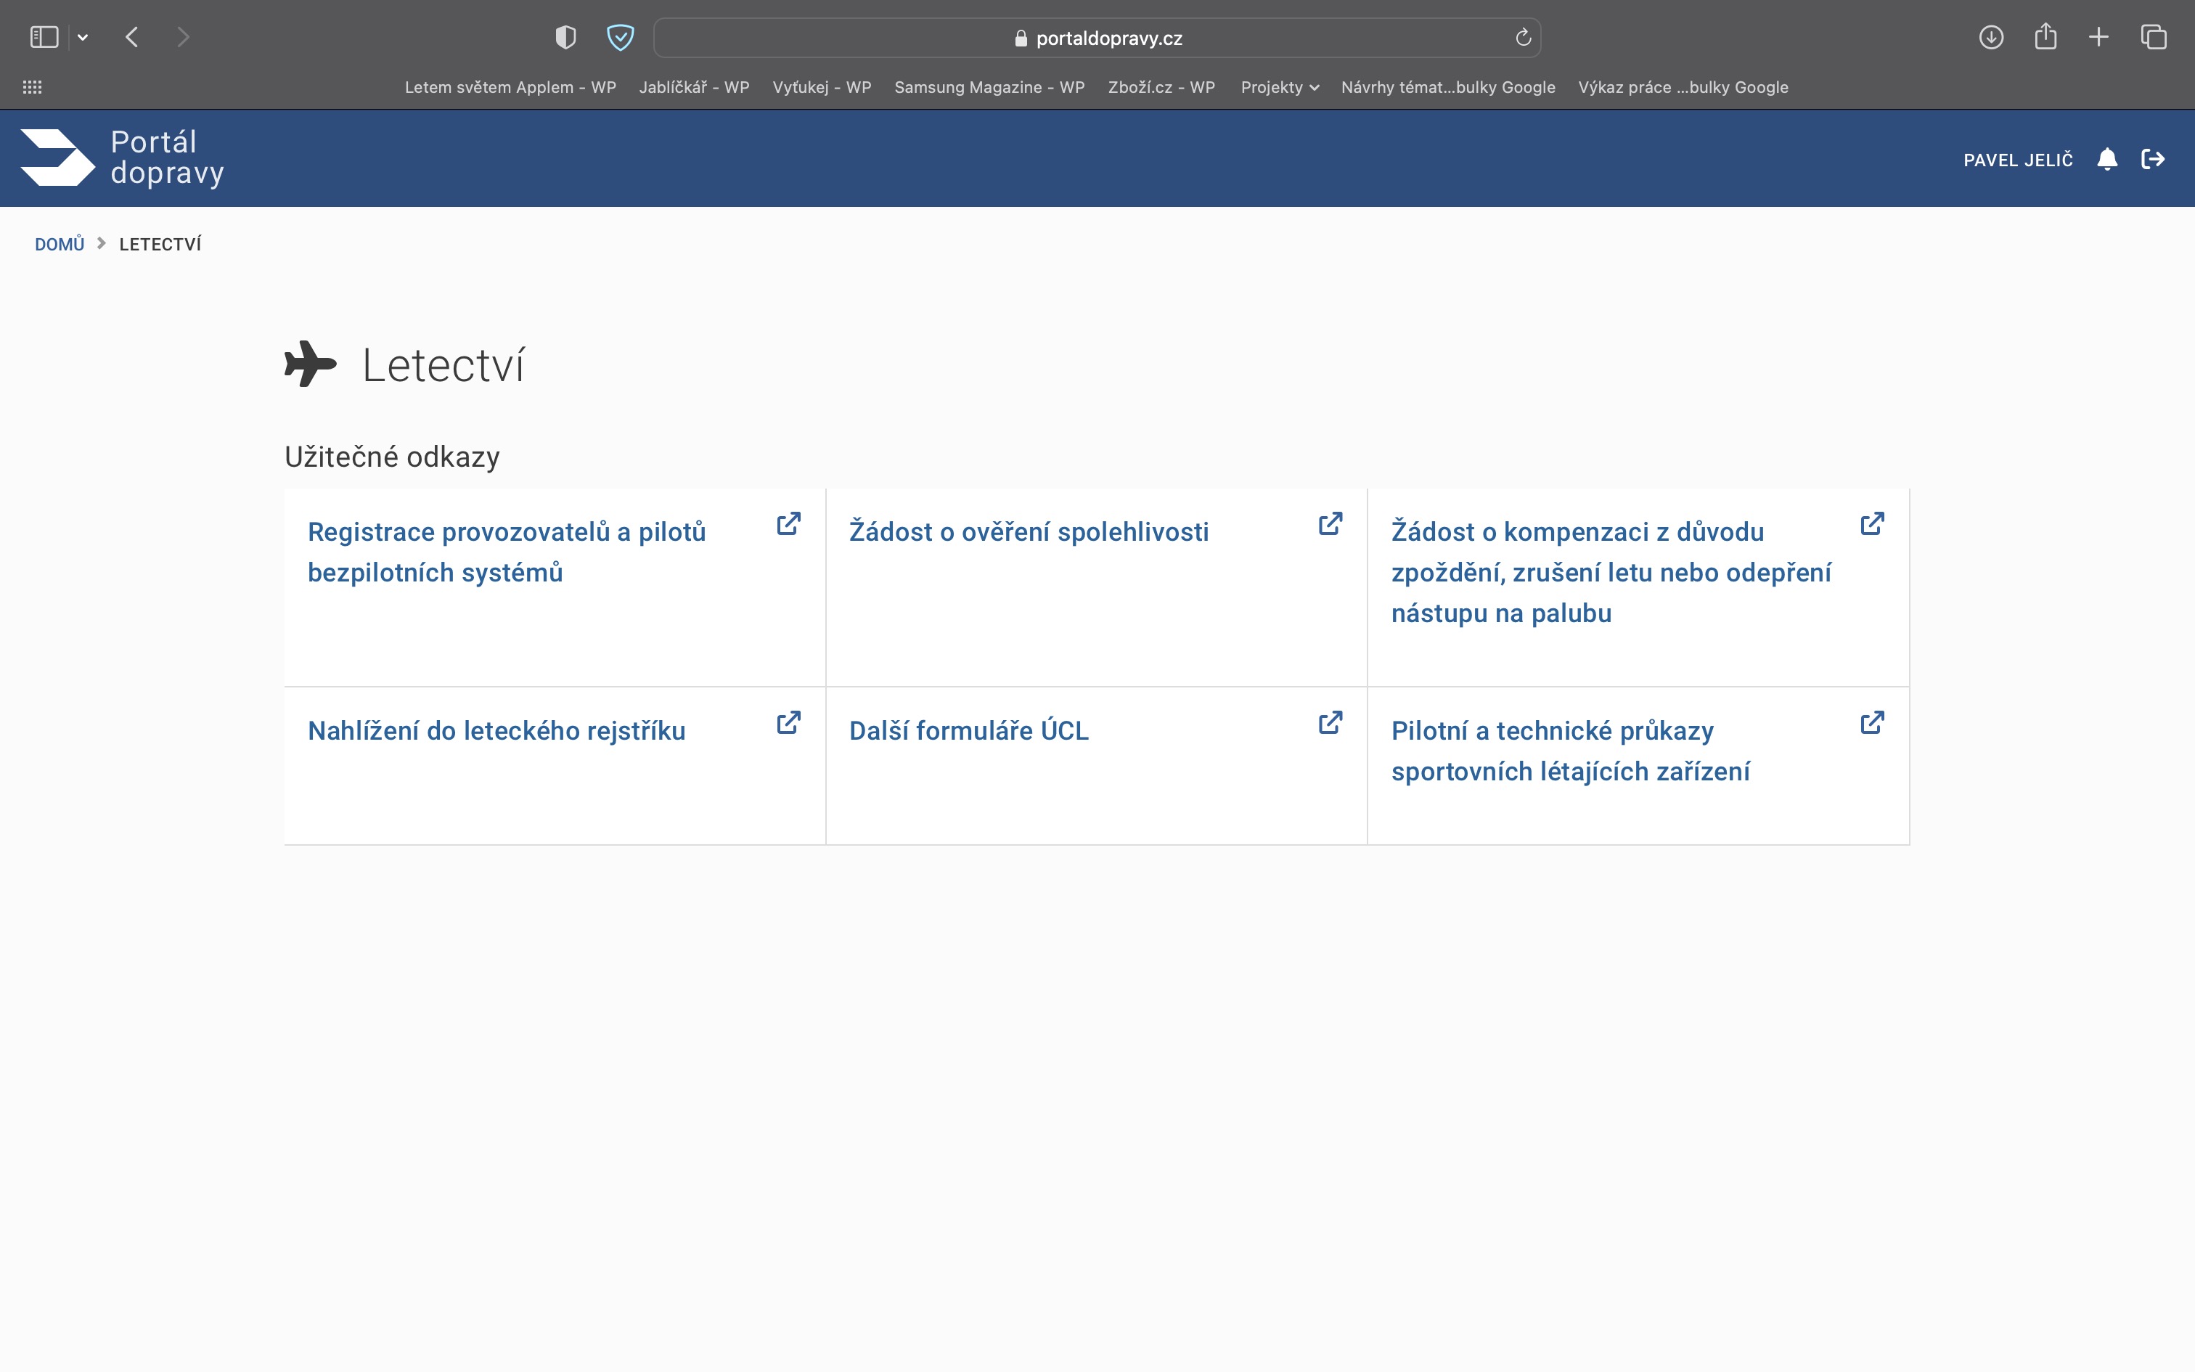Open the downloads icon in Safari
The height and width of the screenshot is (1372, 2195).
click(x=1991, y=37)
